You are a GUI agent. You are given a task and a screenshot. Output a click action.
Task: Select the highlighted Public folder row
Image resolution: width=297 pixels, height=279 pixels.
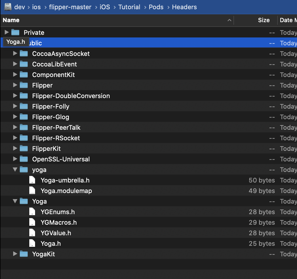[x=149, y=43]
